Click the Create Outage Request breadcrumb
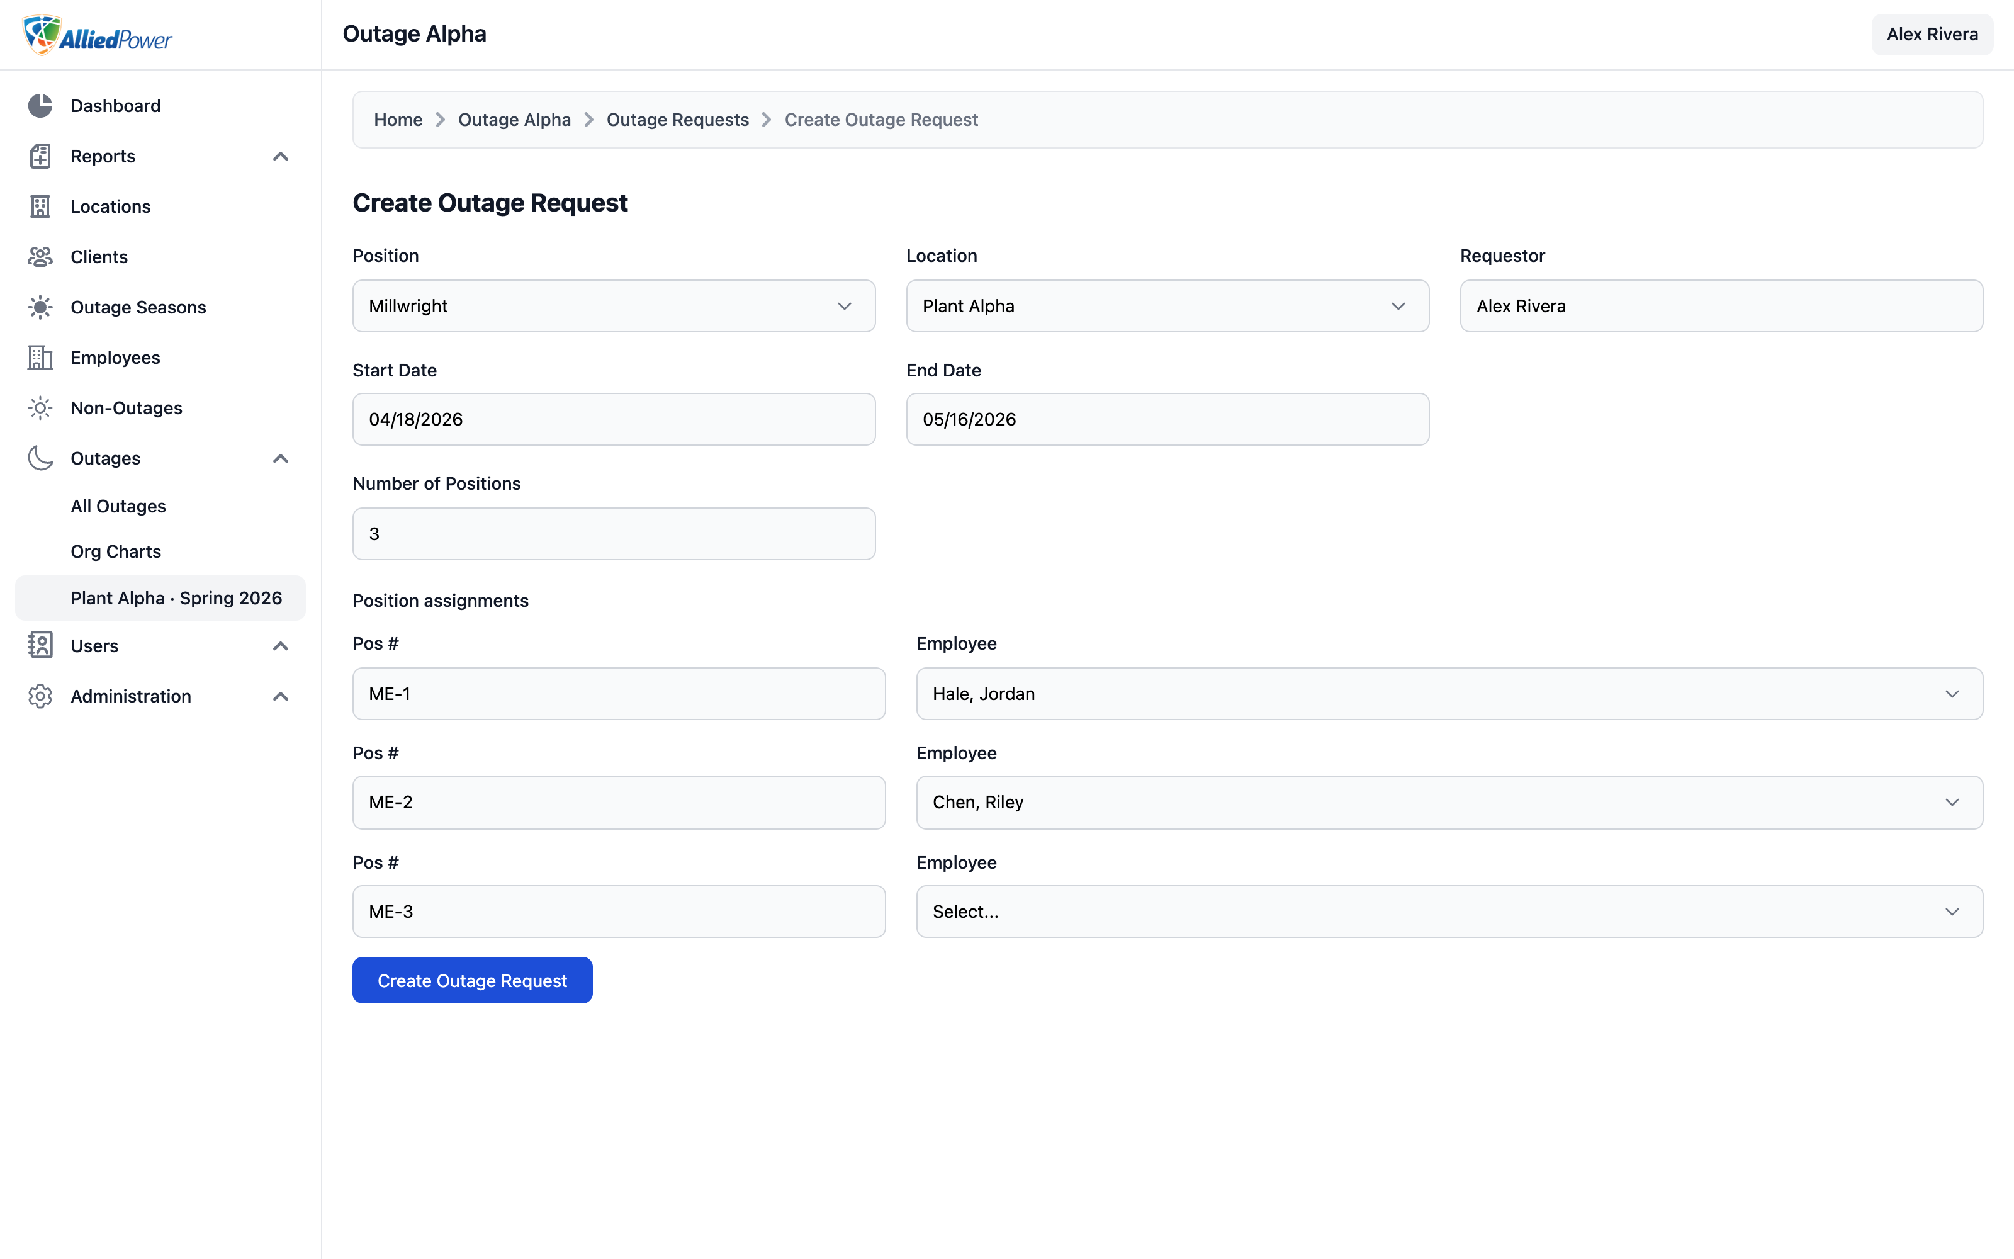Screen dimensions: 2014x1259 [x=881, y=120]
